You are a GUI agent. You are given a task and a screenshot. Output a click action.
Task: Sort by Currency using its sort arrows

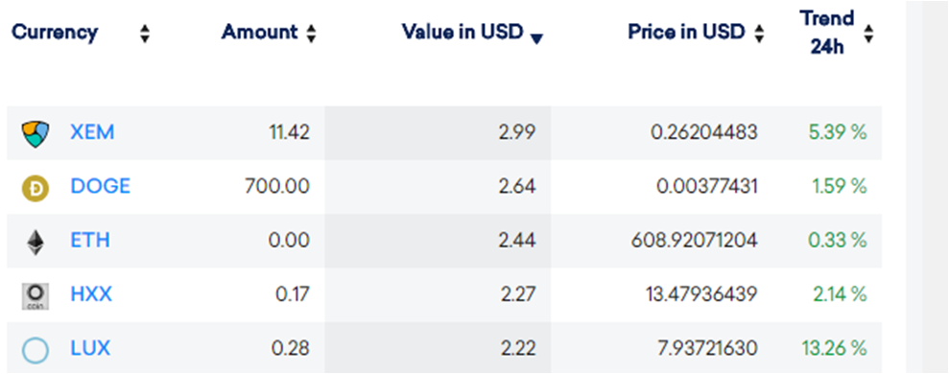click(x=145, y=34)
